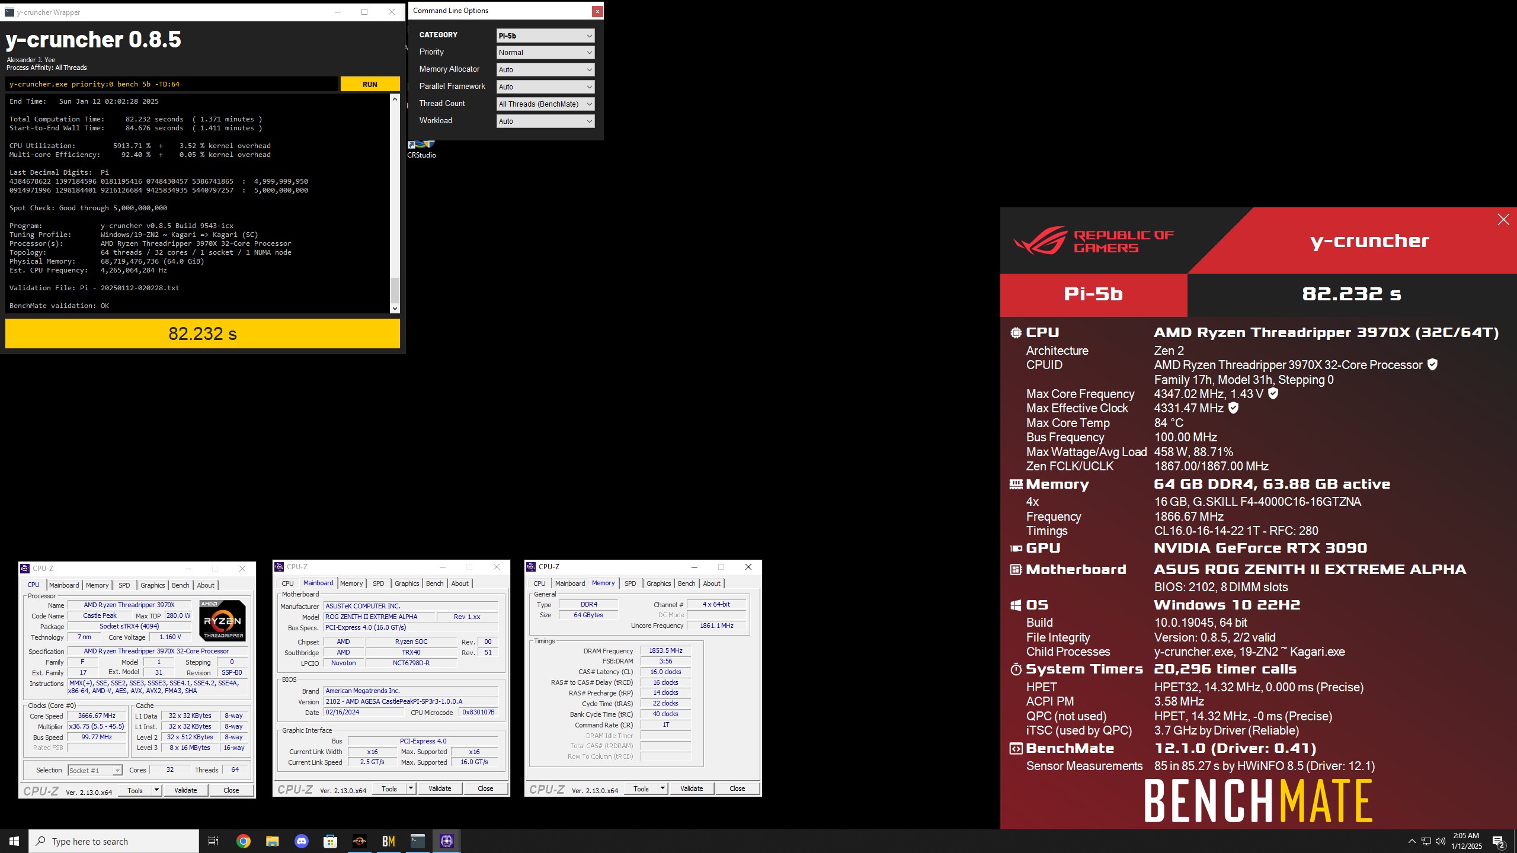Click Close in the Memory CPU-Z window
The width and height of the screenshot is (1517, 853).
pos(737,788)
